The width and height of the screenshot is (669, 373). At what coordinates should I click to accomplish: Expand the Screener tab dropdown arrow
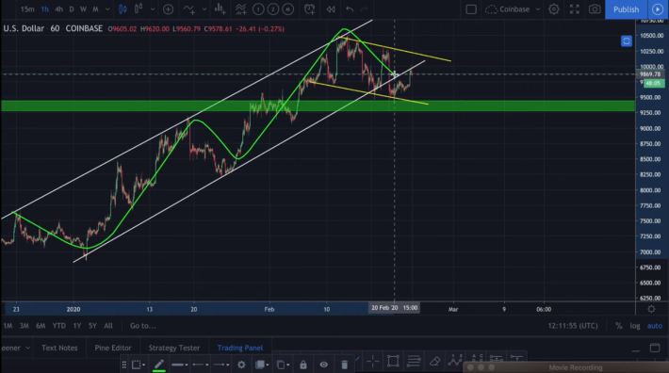[x=27, y=348]
